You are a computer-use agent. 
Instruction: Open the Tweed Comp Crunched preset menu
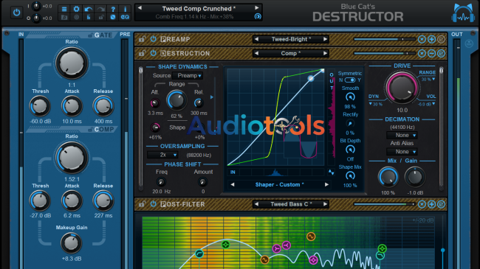tap(199, 9)
